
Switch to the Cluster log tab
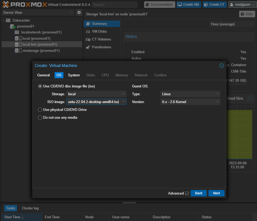30,208
